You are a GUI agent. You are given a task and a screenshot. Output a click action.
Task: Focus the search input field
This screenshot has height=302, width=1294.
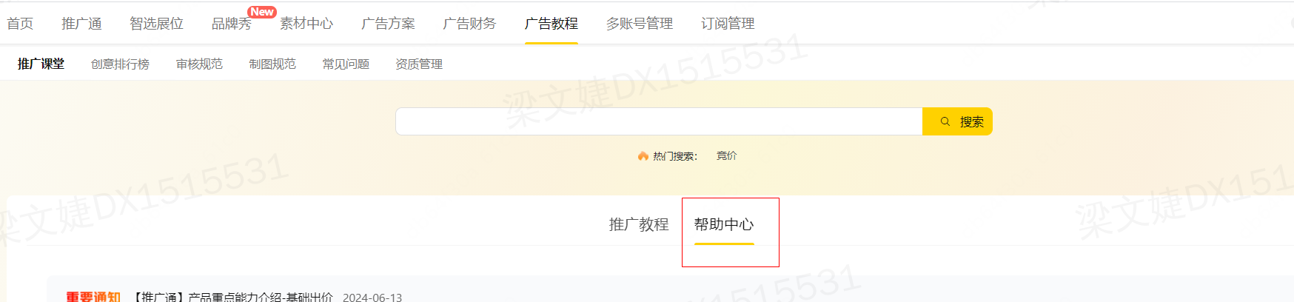[659, 121]
